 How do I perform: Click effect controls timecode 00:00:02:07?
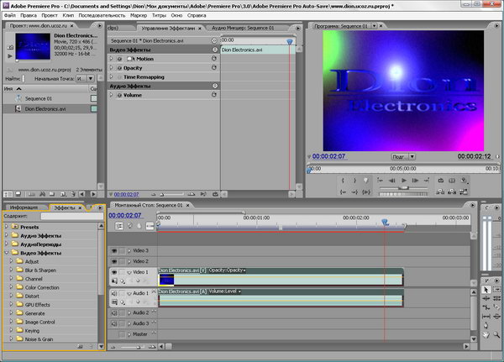tap(126, 195)
